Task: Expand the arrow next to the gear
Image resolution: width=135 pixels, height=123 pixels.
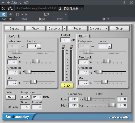Action: pyautogui.click(x=108, y=19)
